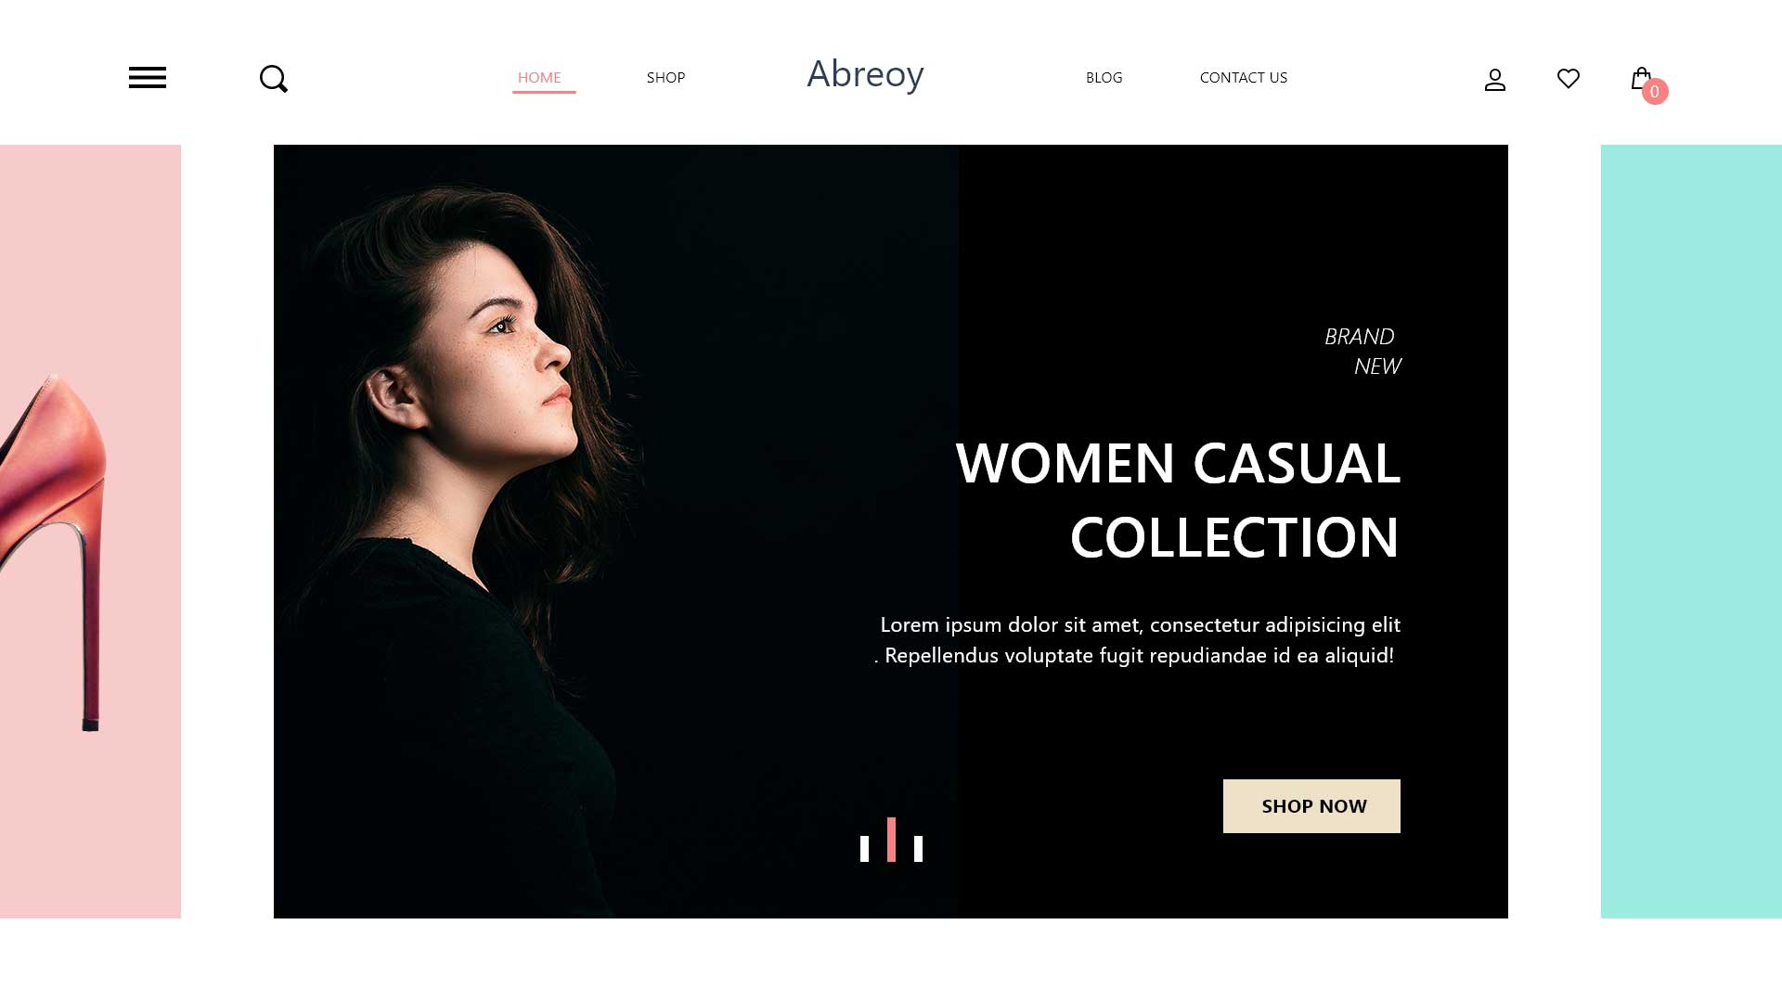
Task: Click the Shop Now button
Action: coord(1311,806)
